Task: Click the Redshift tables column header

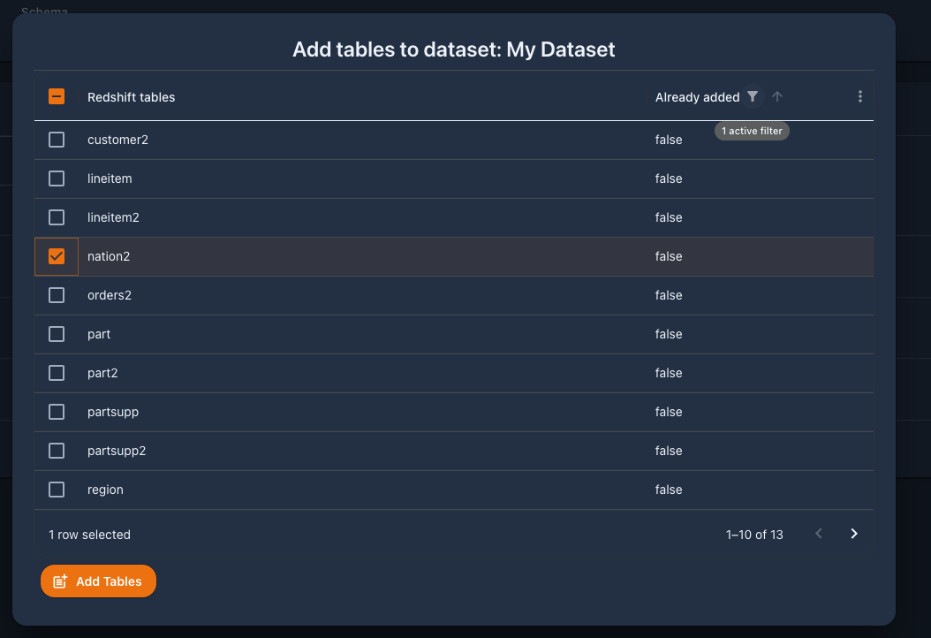Action: 132,97
